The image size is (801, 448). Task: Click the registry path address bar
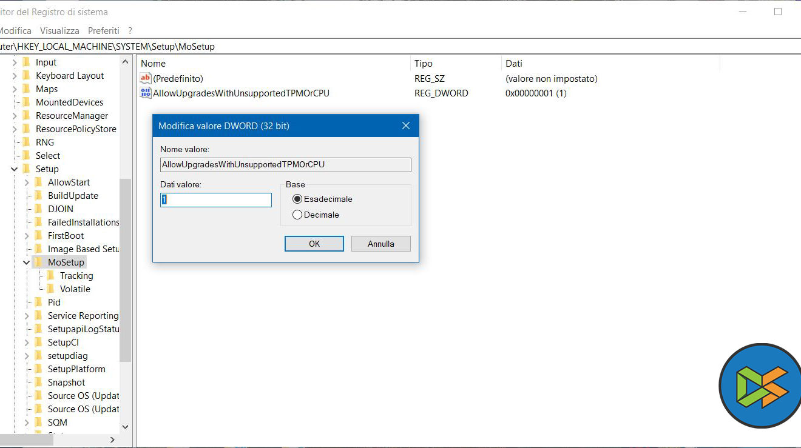click(400, 46)
